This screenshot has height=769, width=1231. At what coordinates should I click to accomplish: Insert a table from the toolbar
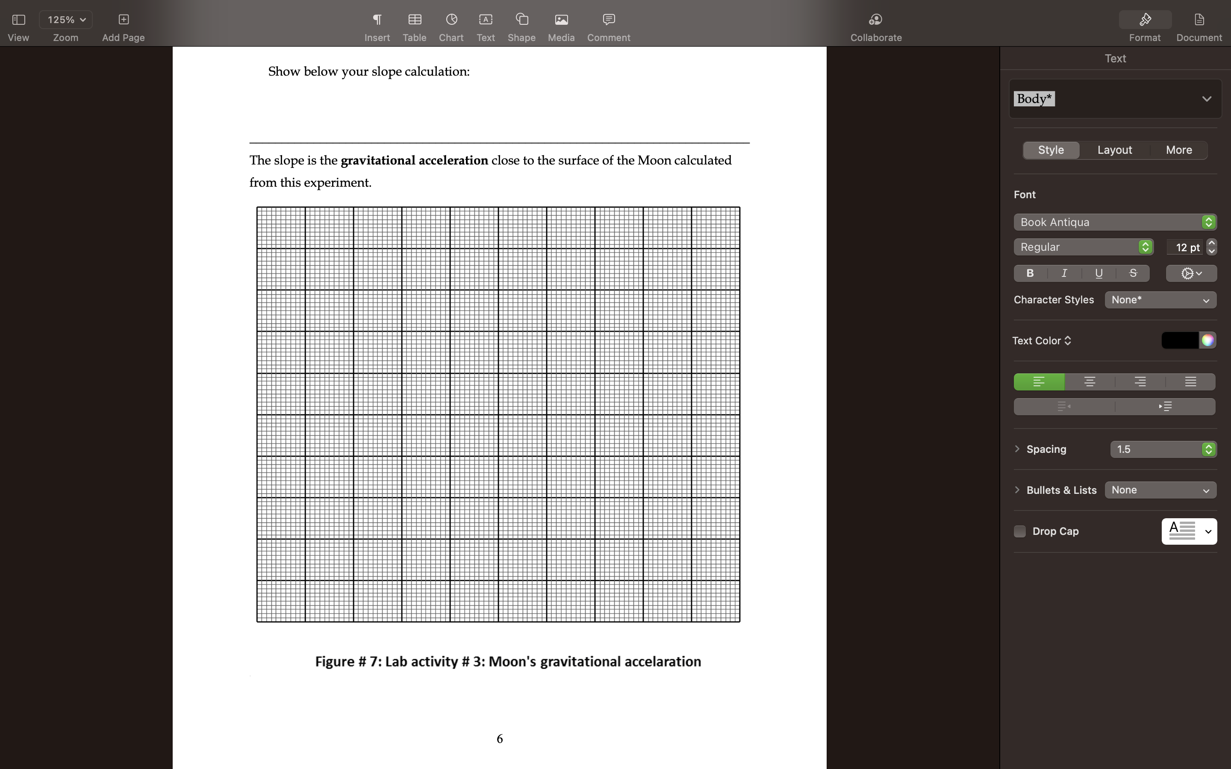pos(415,24)
